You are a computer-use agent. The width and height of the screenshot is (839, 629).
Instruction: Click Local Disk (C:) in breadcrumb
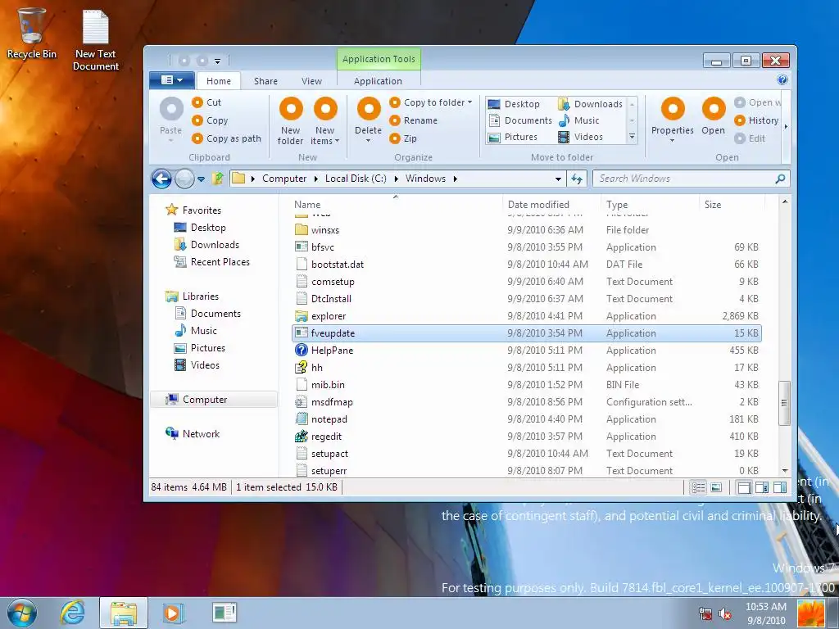[x=356, y=179]
